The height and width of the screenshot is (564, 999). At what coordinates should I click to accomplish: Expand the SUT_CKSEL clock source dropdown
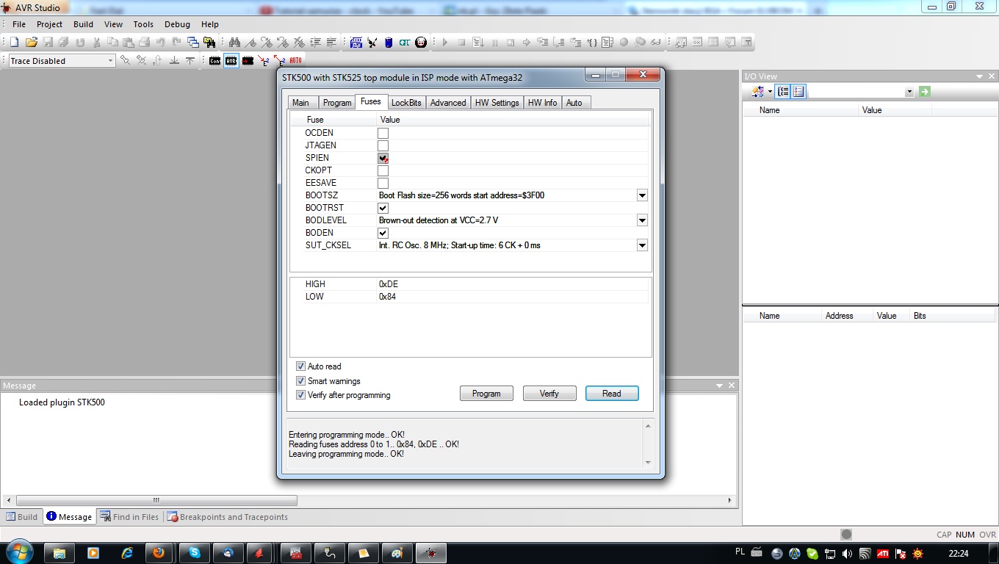(642, 245)
